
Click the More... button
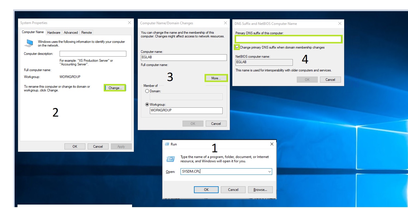[x=216, y=78]
